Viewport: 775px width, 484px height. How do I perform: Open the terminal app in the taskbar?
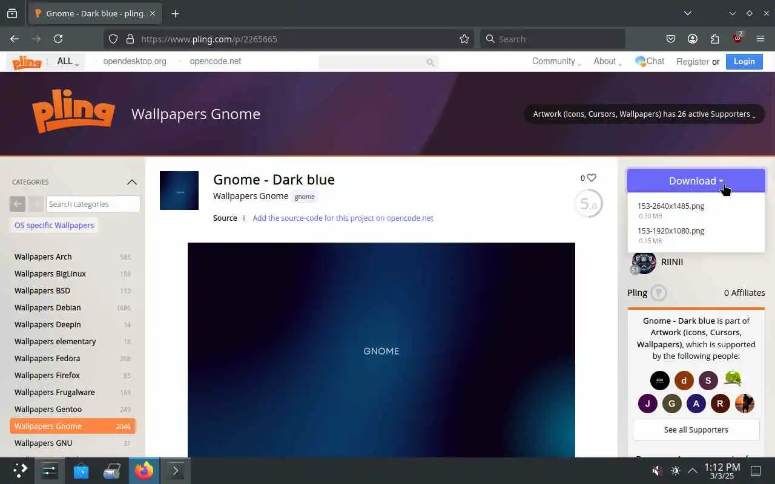(x=176, y=471)
